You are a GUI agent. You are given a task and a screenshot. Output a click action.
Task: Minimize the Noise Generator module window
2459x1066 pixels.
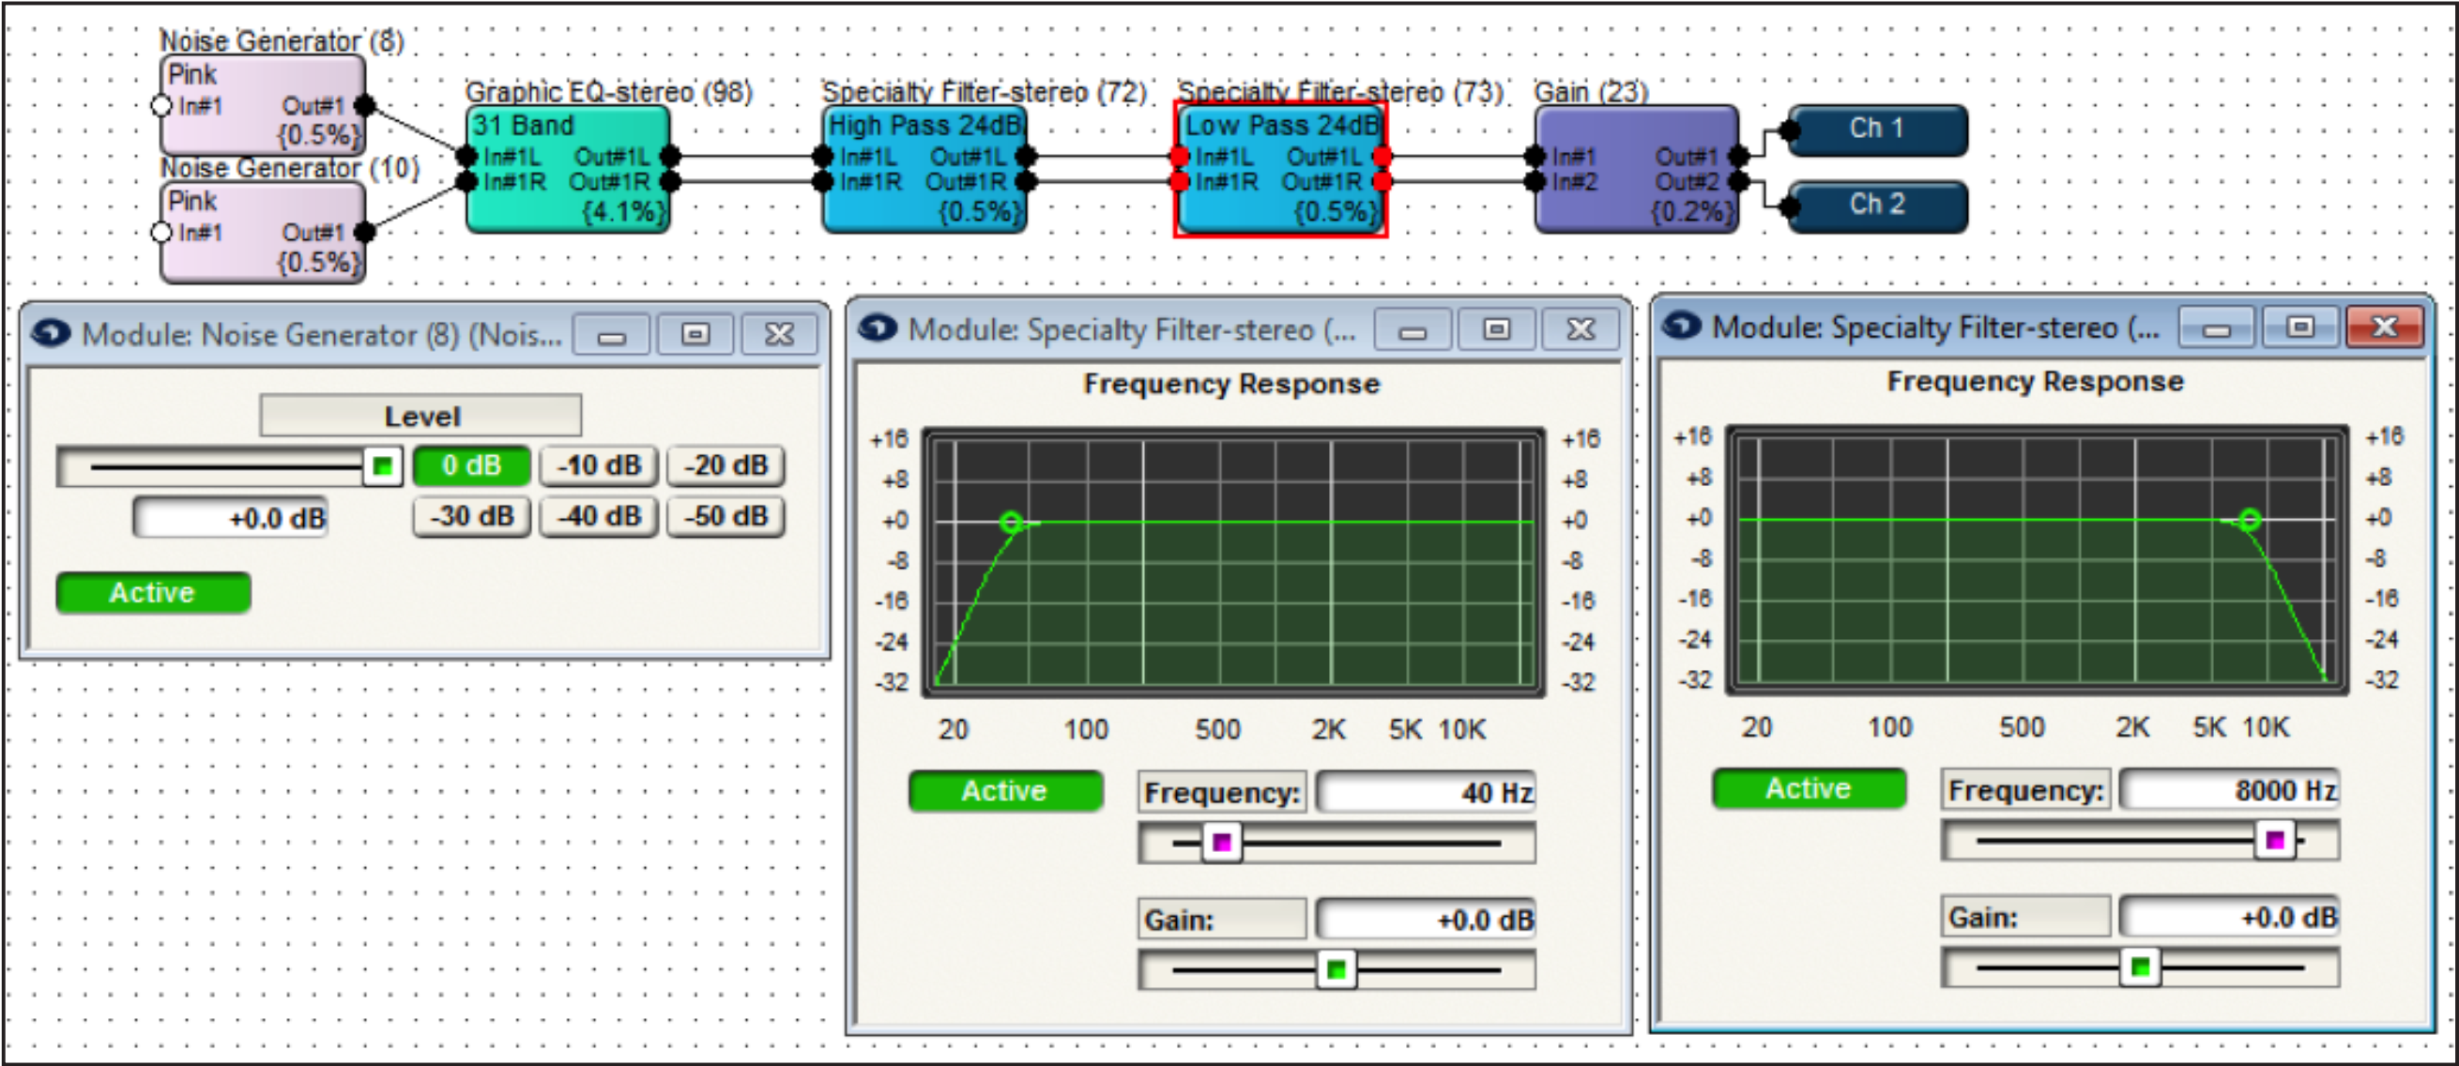612,335
